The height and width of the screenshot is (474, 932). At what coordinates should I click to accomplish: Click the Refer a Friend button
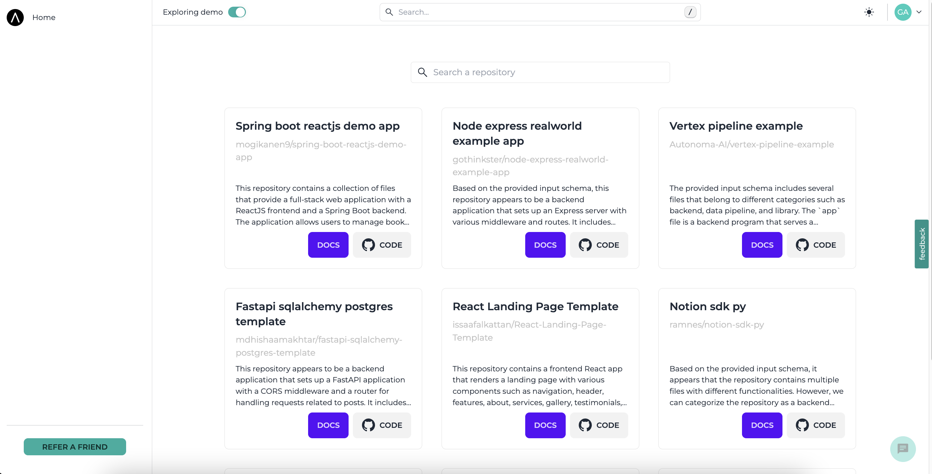(75, 447)
